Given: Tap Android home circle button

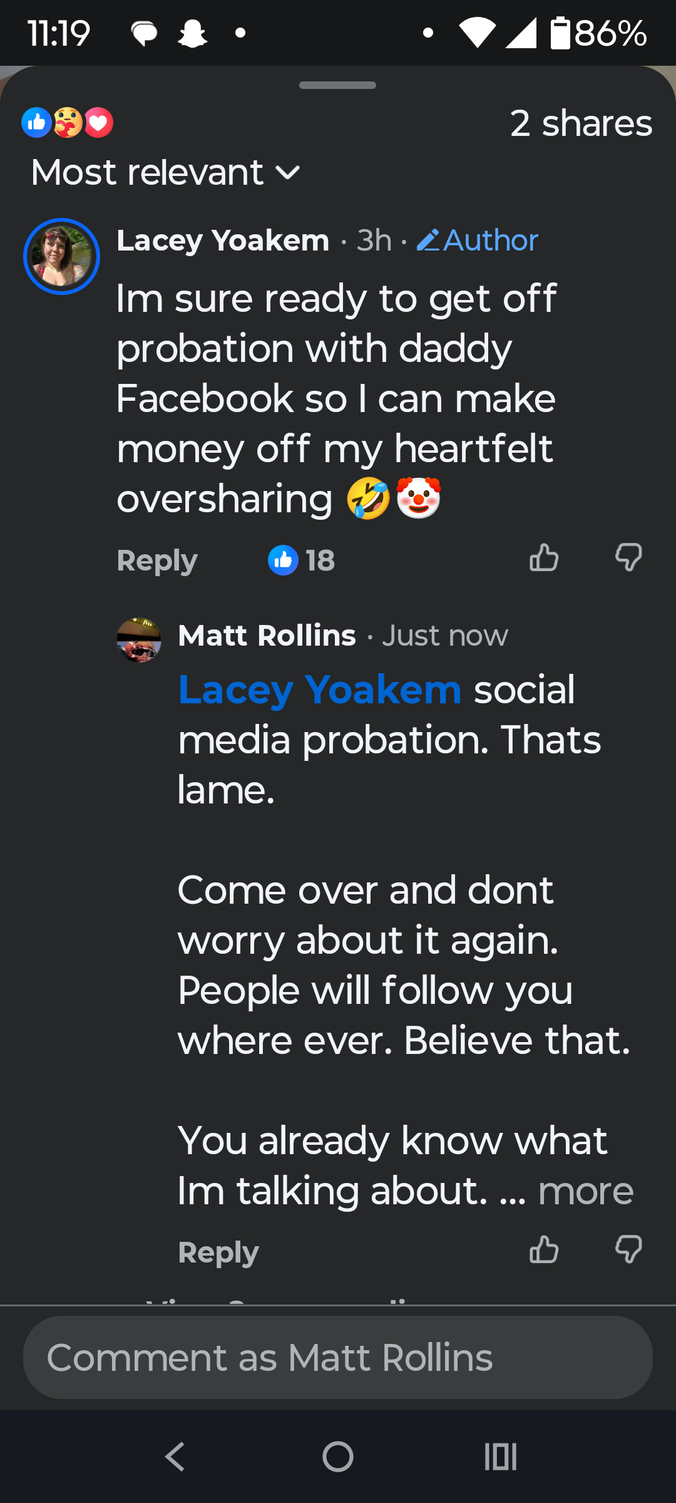Looking at the screenshot, I should tap(338, 1457).
